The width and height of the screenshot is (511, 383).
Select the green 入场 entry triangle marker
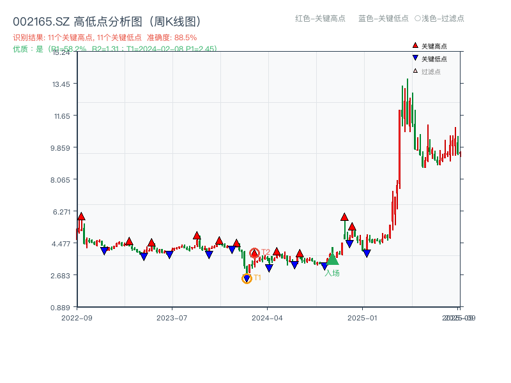coord(333,261)
